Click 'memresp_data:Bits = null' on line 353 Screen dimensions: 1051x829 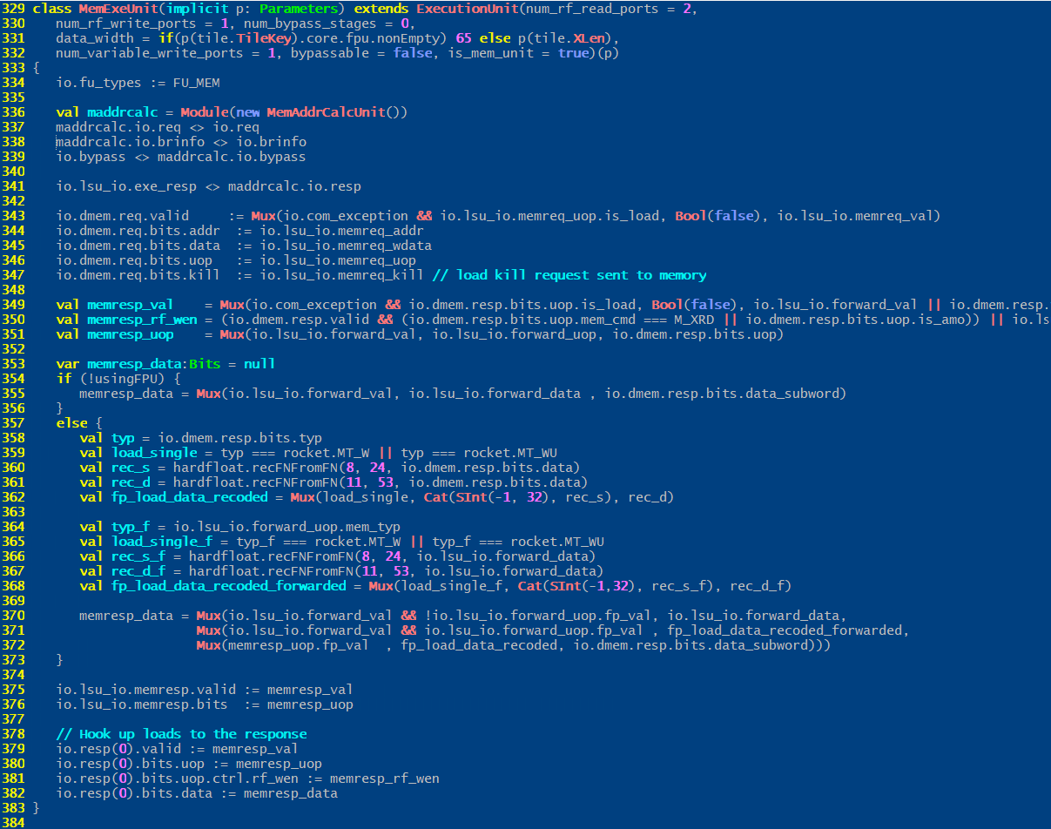(x=181, y=364)
